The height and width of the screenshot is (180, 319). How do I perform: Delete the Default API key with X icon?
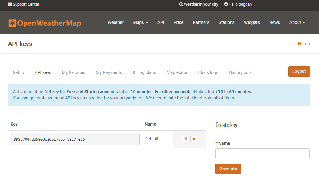coord(194,139)
